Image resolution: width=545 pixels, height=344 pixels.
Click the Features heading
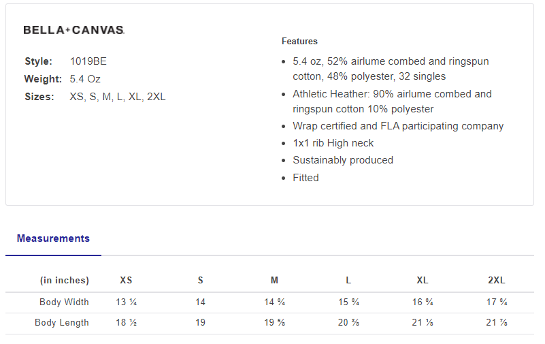299,41
